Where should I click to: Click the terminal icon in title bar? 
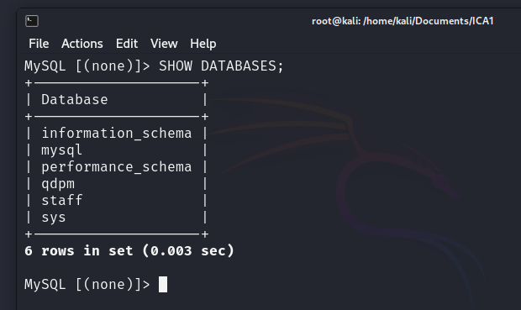[32, 21]
